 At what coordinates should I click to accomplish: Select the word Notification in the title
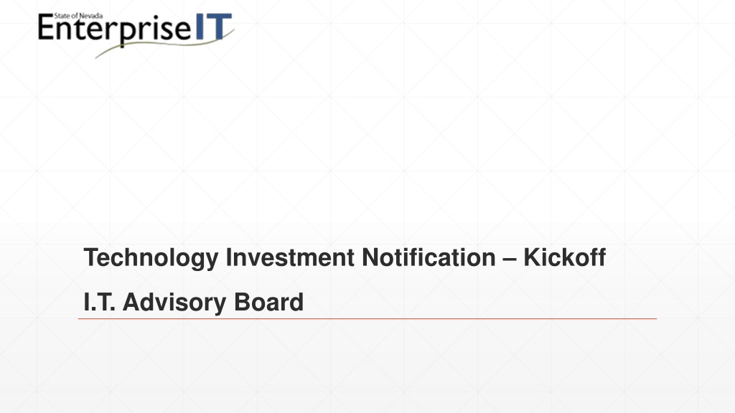pyautogui.click(x=429, y=257)
